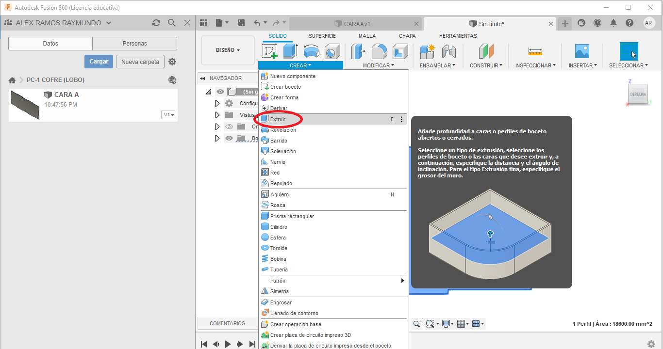Select the Hole tool icon in the ribbon
The image size is (663, 349).
pos(332,51)
